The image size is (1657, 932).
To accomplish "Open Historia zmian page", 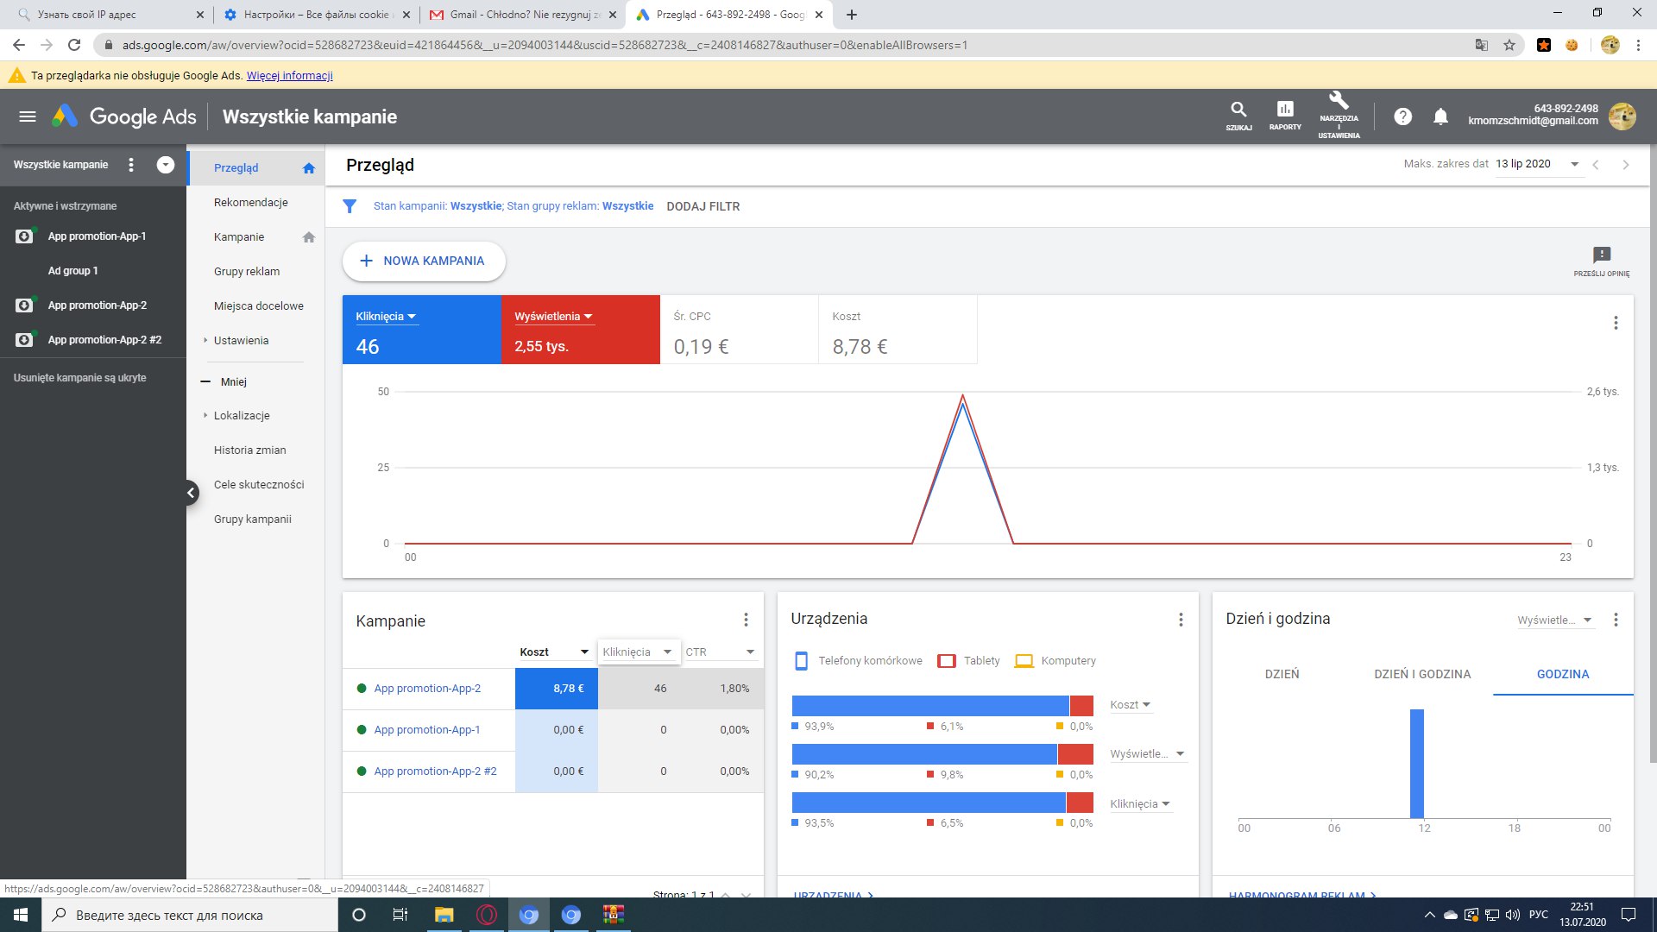I will click(x=250, y=450).
